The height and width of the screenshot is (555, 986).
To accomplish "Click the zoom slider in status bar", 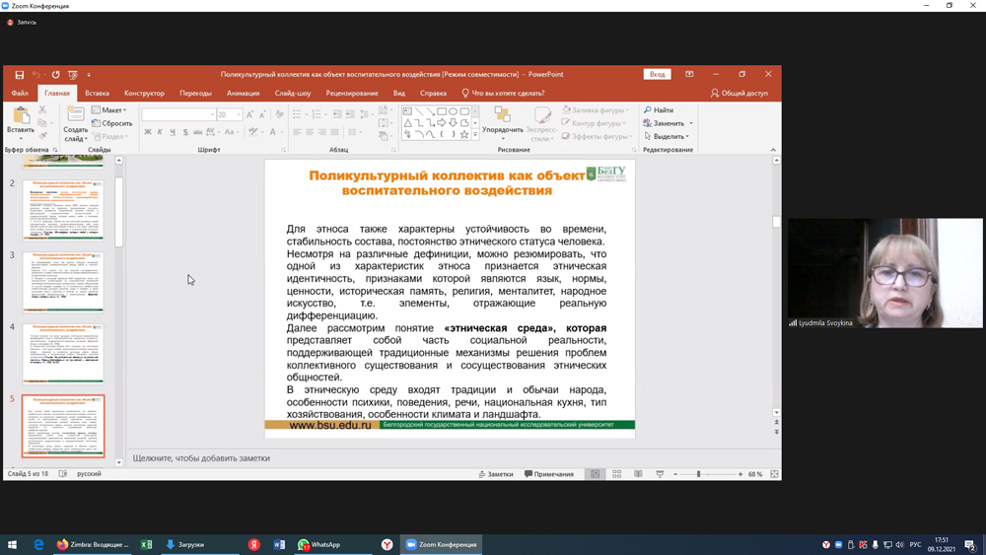I will coord(699,474).
